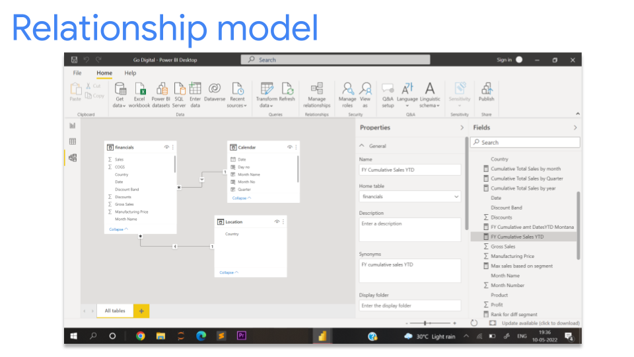This screenshot has height=357, width=634.
Task: Click the Save icon in title bar
Action: [x=75, y=60]
